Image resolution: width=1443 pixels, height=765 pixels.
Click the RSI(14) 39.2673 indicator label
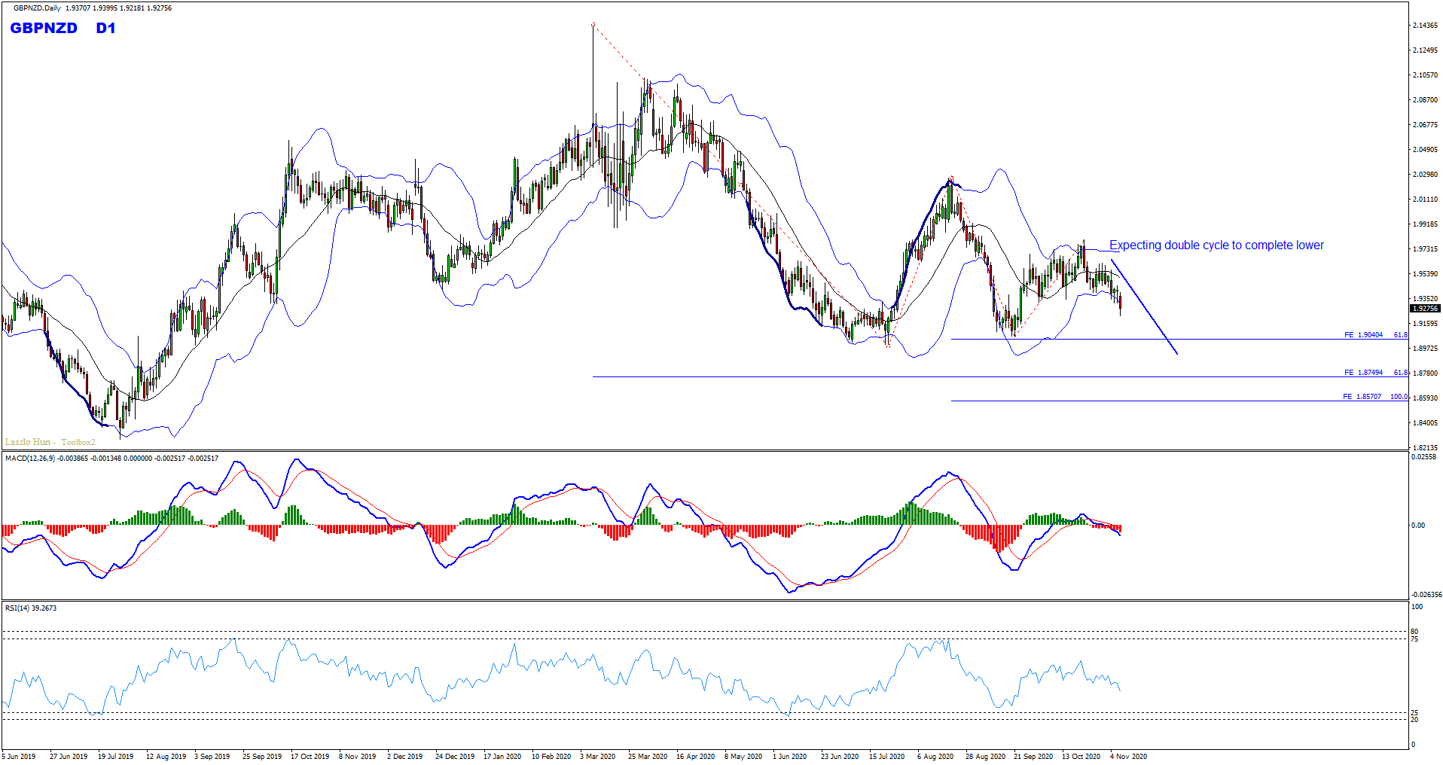[31, 608]
